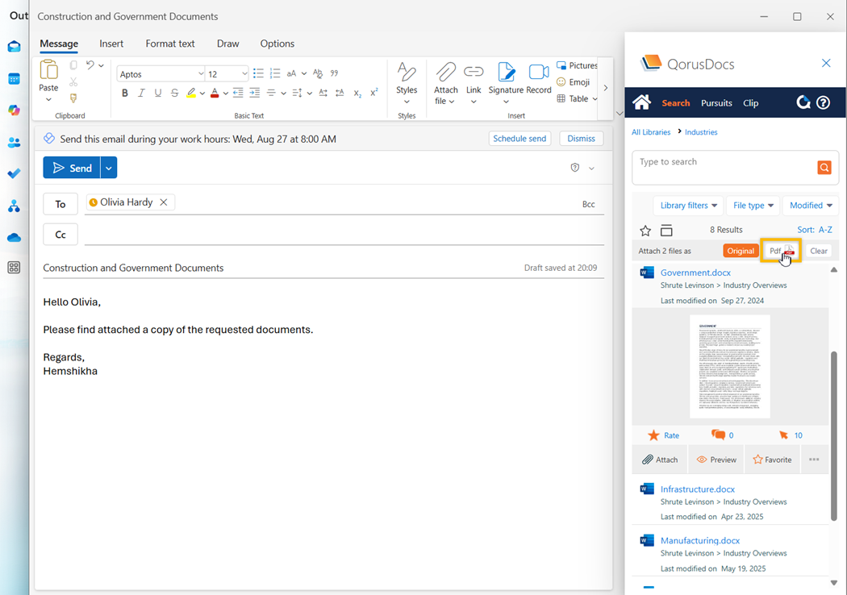Viewport: 847px width, 595px height.
Task: Toggle the favorites star filter
Action: coord(645,231)
